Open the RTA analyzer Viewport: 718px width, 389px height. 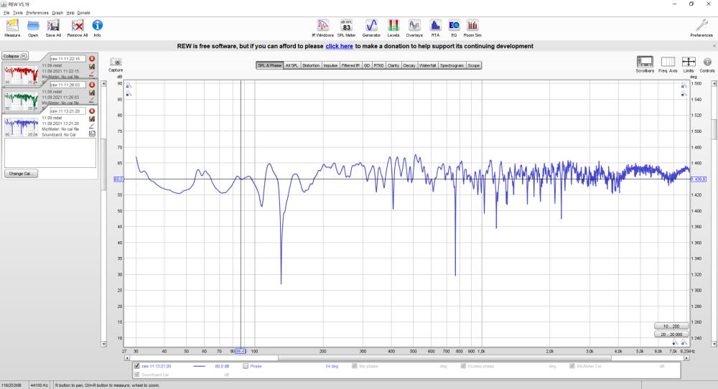pyautogui.click(x=435, y=28)
